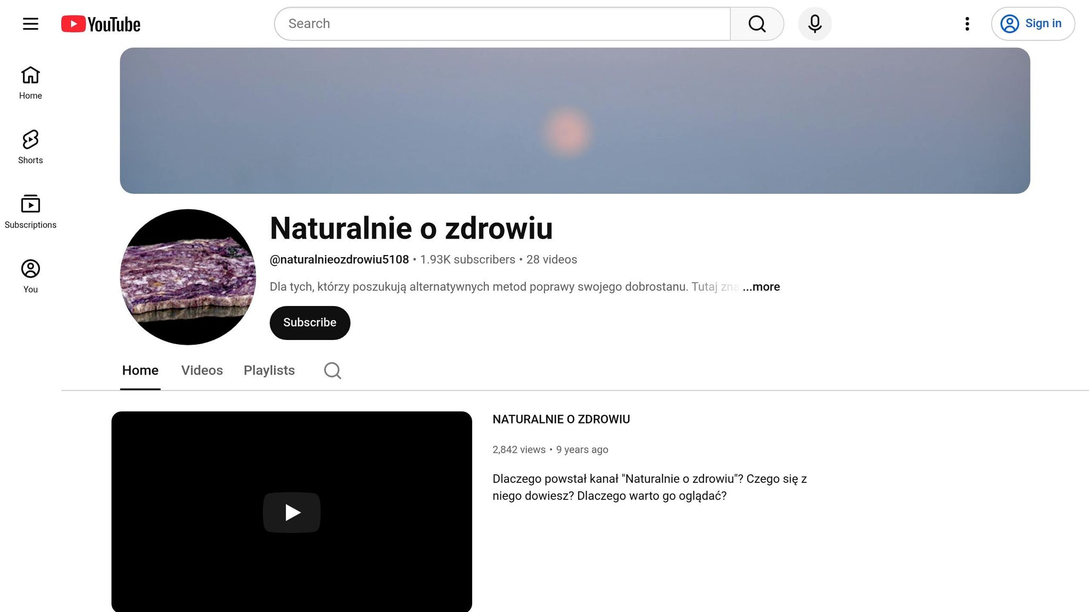
Task: Open Subscriptions from sidebar
Action: pos(30,212)
